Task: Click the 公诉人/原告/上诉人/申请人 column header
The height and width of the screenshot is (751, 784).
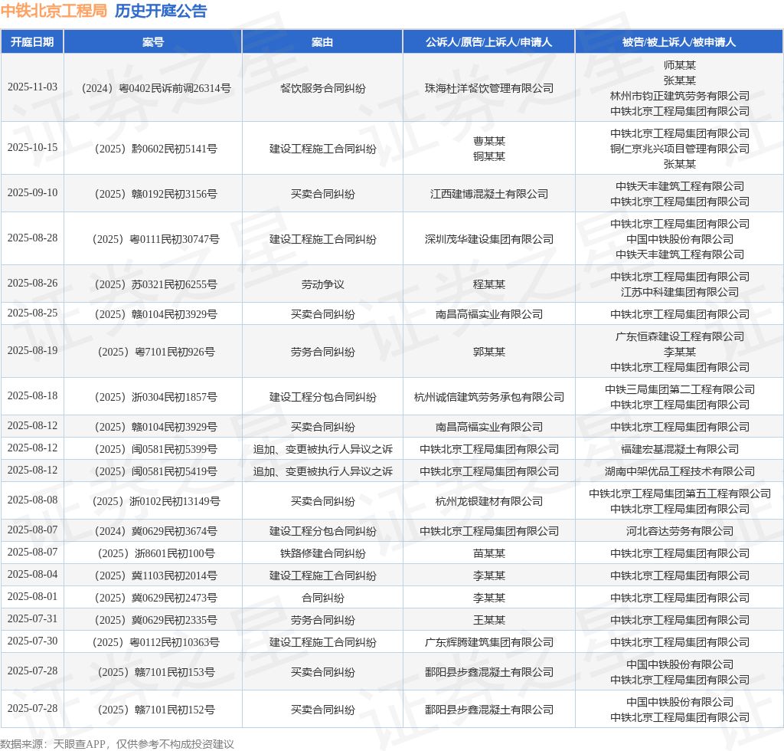Action: pyautogui.click(x=488, y=42)
